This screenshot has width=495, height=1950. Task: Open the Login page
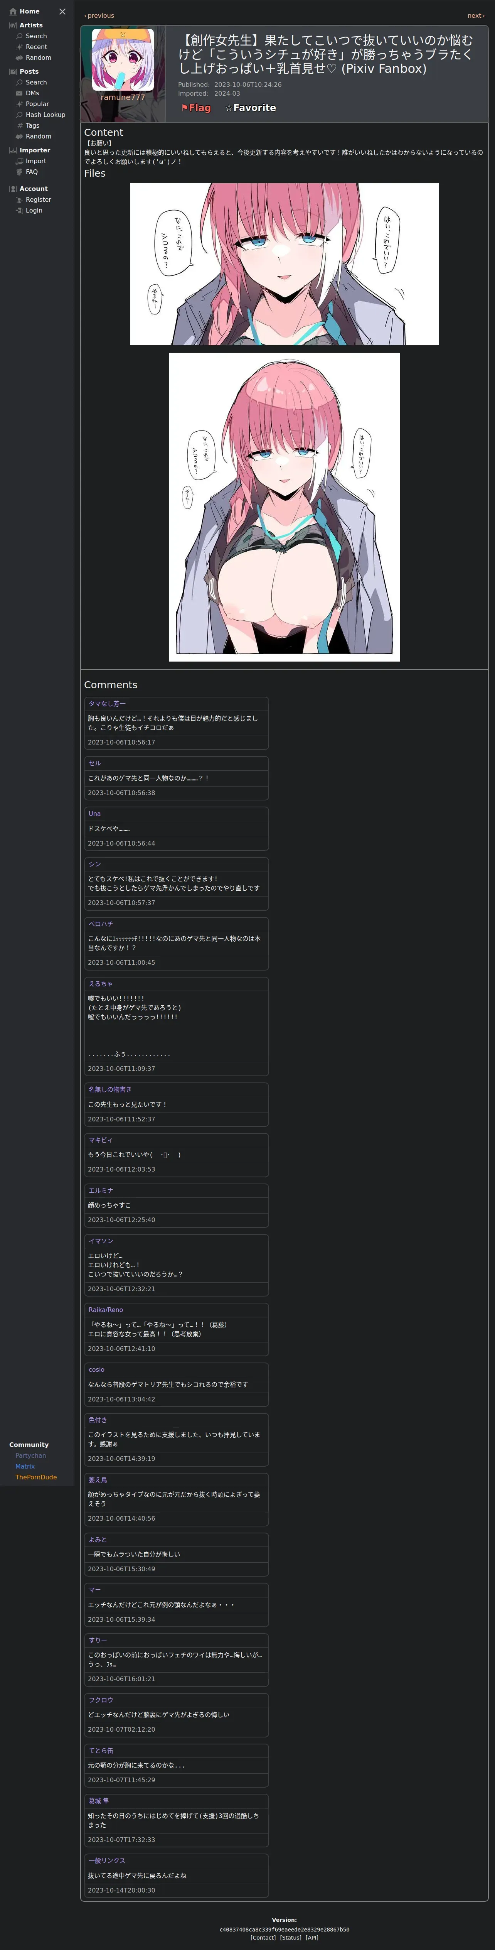point(33,211)
